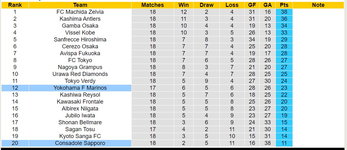The height and width of the screenshot is (150, 347).
Task: Select the Gamba Osaka team name
Action: coord(80,26)
